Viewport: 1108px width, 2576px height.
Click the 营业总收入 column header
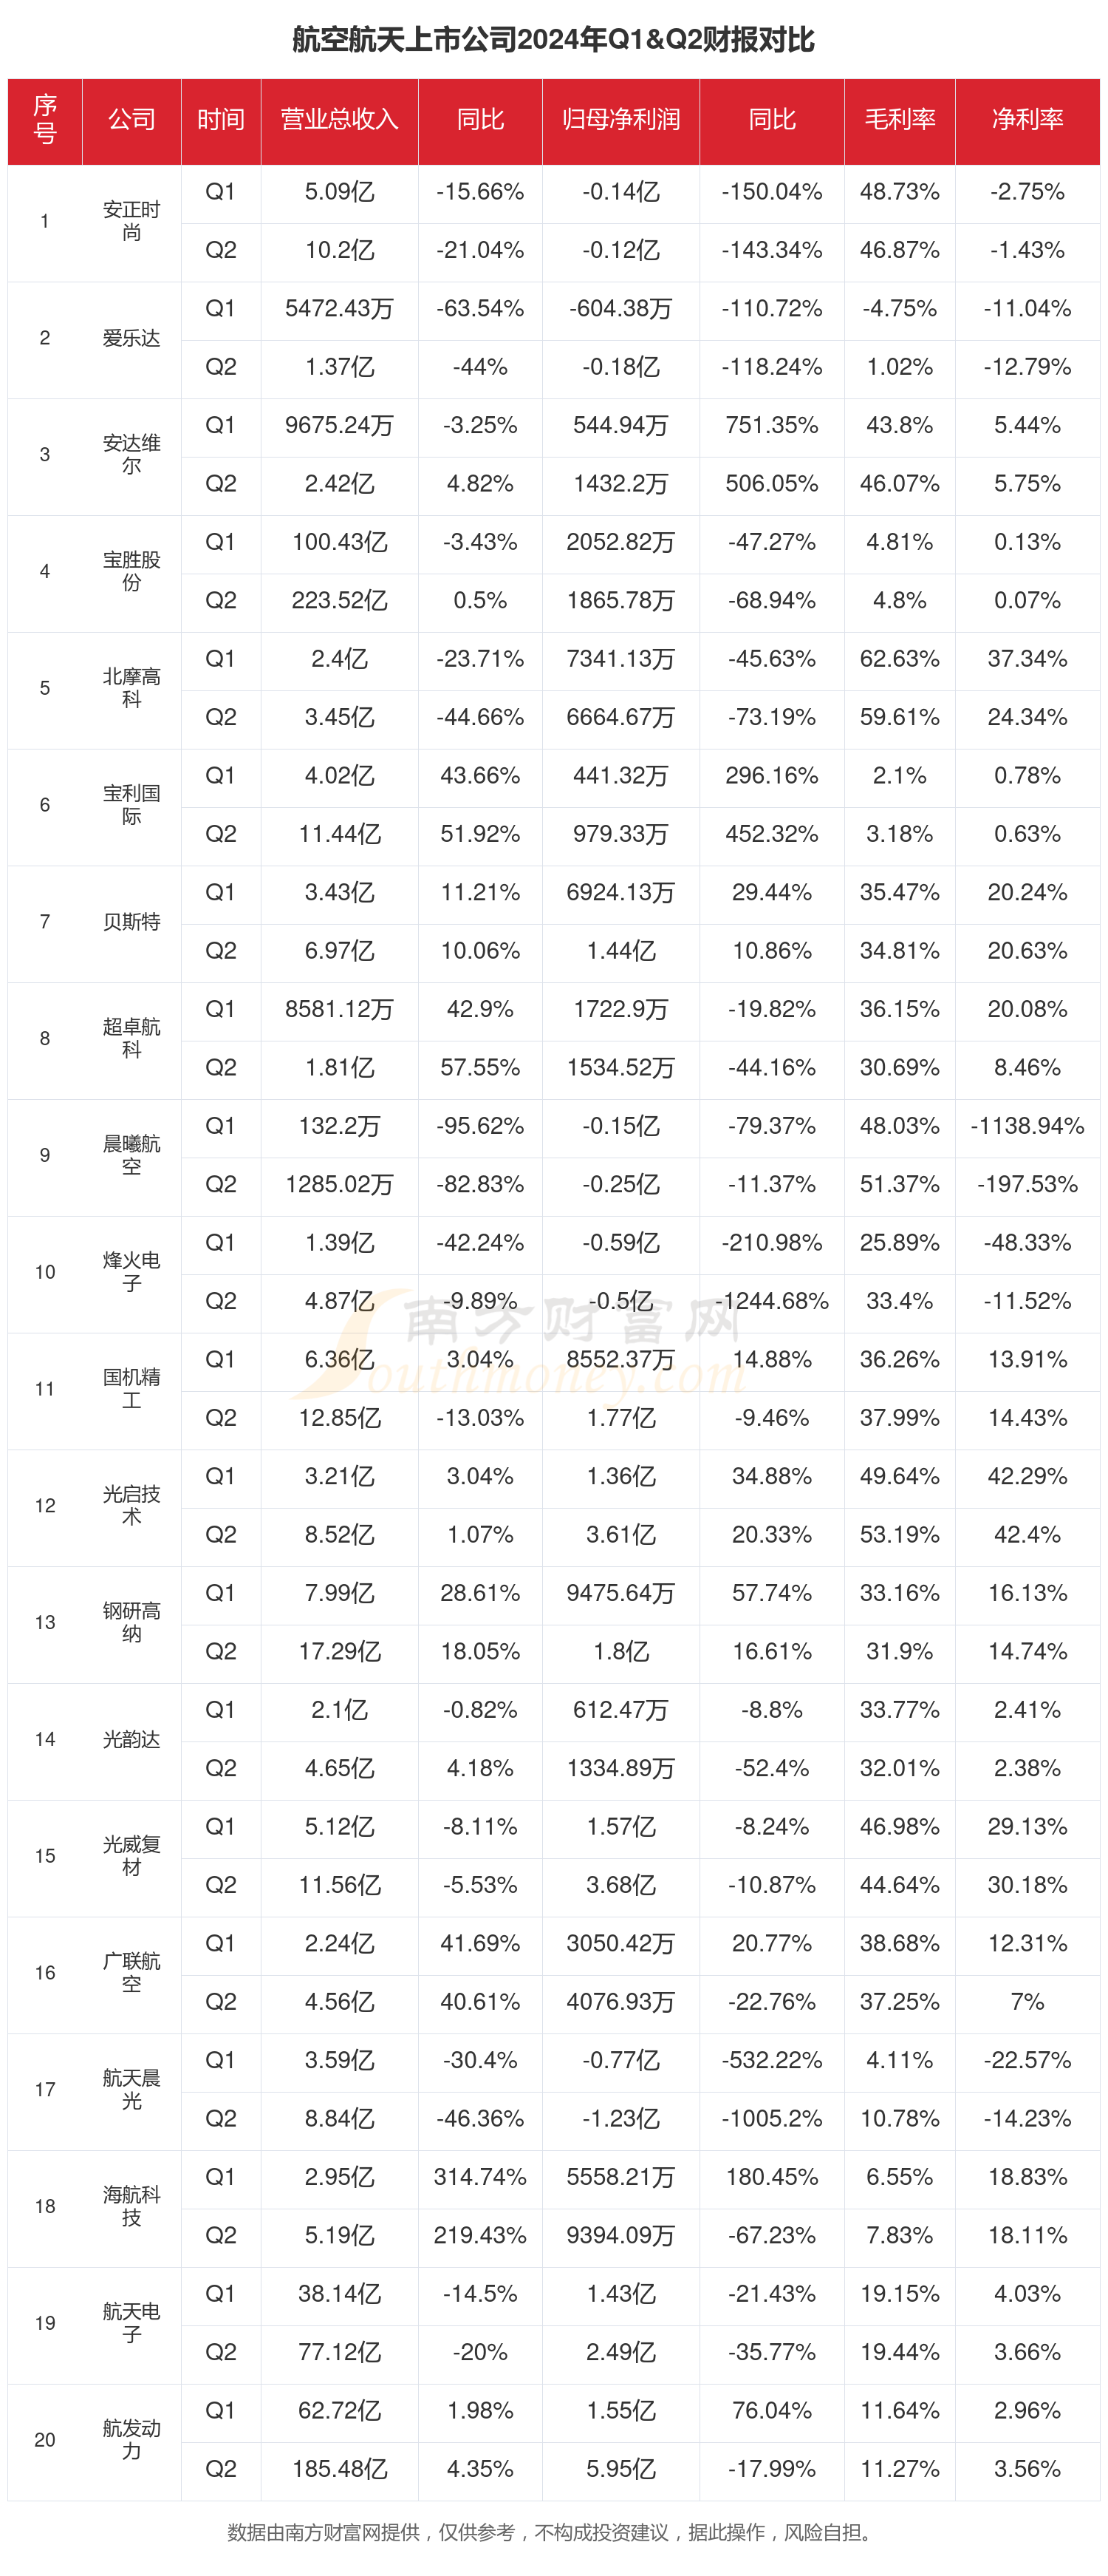pyautogui.click(x=339, y=120)
